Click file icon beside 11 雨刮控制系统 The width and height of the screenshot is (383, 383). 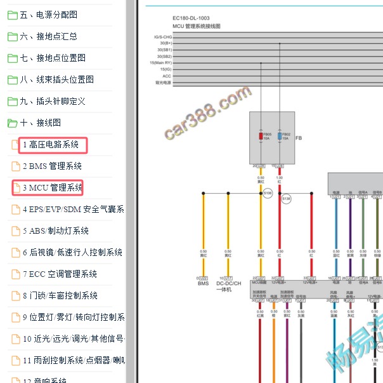click(16, 360)
